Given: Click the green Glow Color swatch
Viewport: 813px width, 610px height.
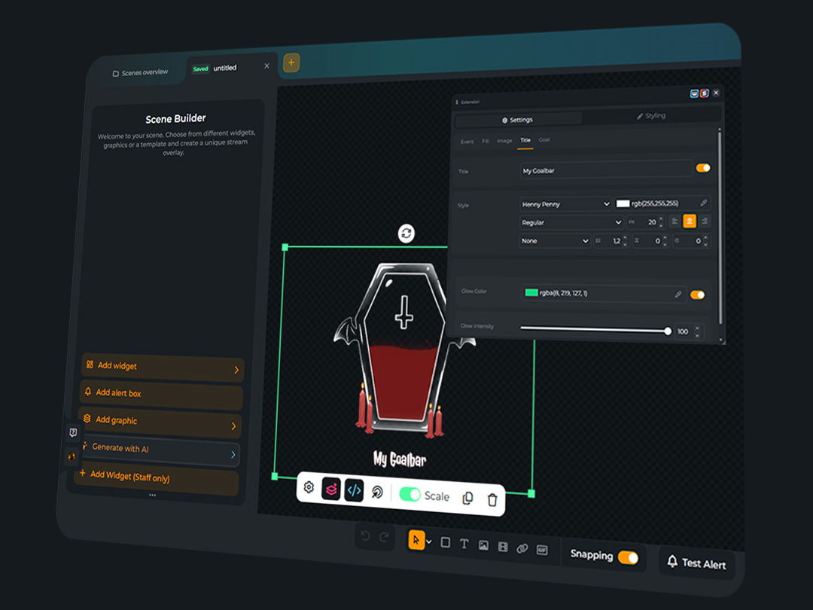Looking at the screenshot, I should point(531,292).
